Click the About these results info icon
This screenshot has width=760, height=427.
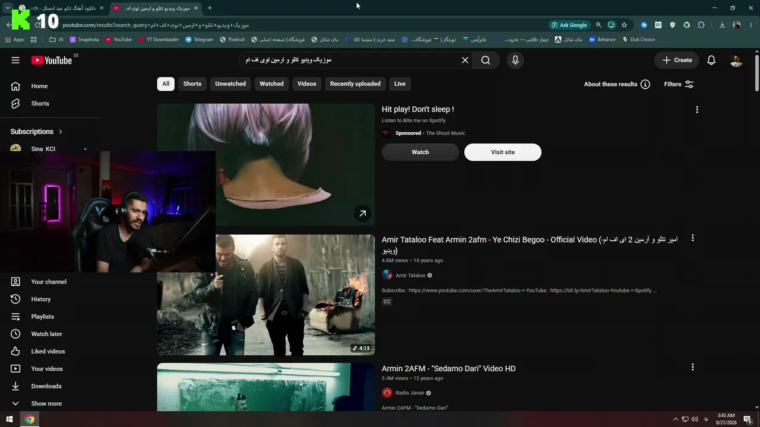pos(645,84)
